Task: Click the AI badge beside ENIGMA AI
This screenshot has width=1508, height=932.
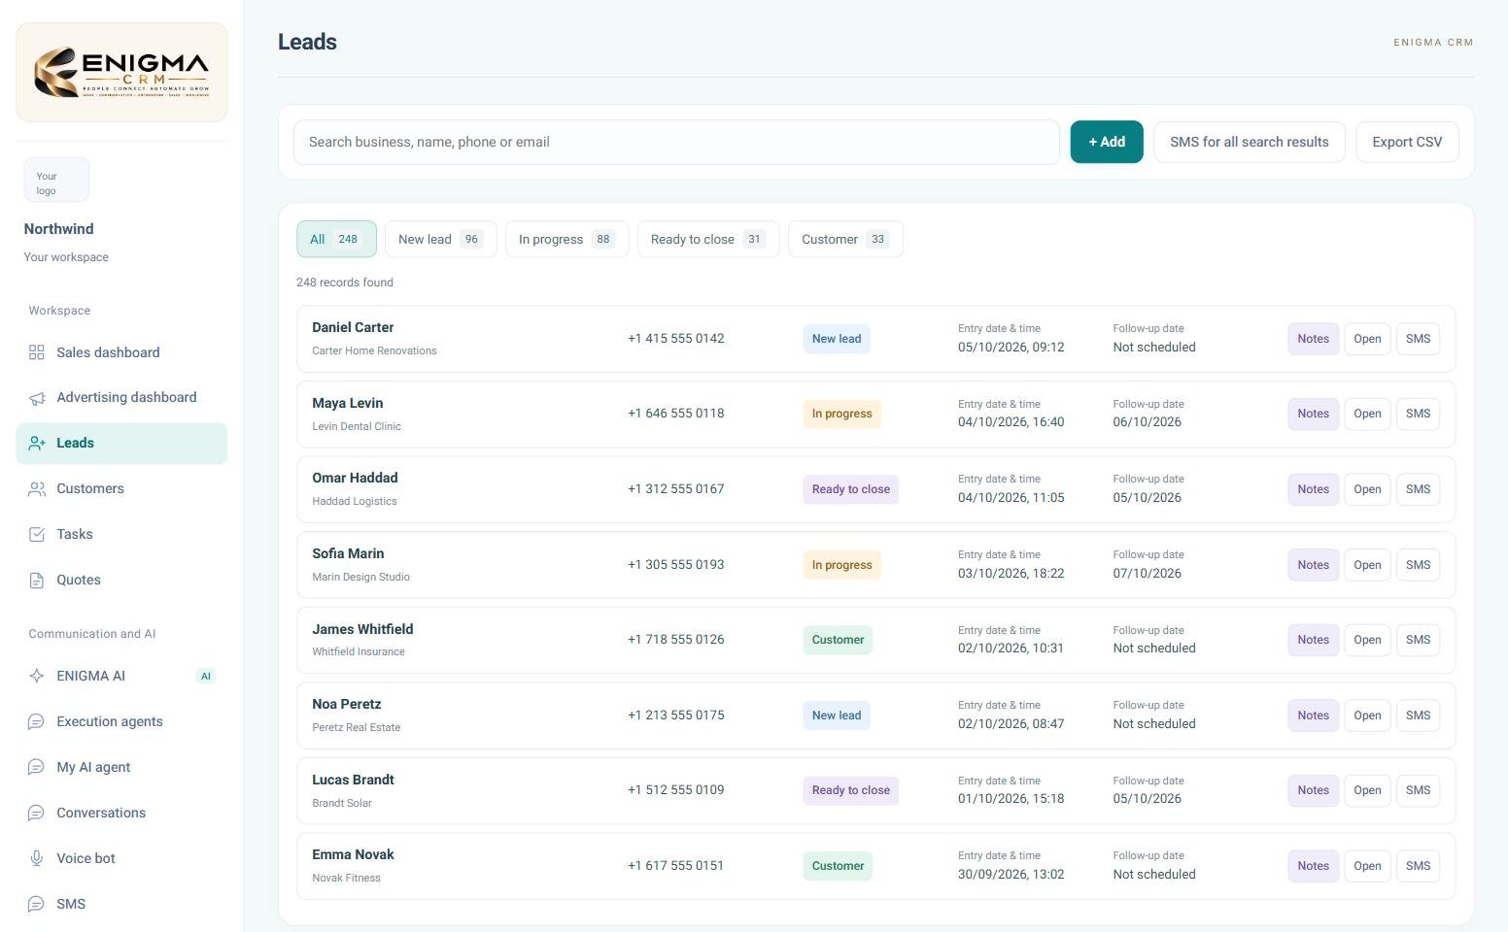Action: coord(205,677)
